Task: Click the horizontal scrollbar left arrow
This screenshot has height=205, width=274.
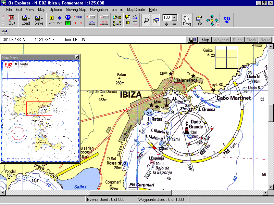Action: 3,193
